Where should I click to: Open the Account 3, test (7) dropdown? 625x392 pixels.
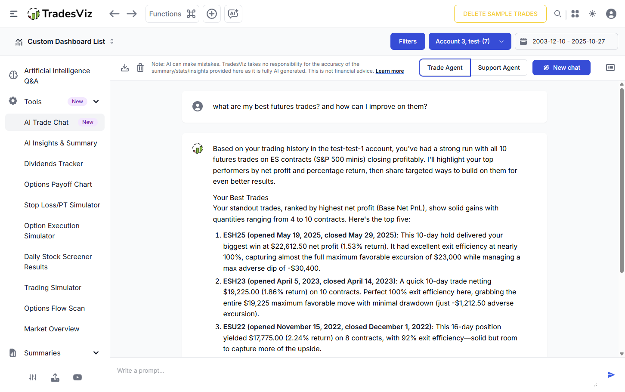470,41
